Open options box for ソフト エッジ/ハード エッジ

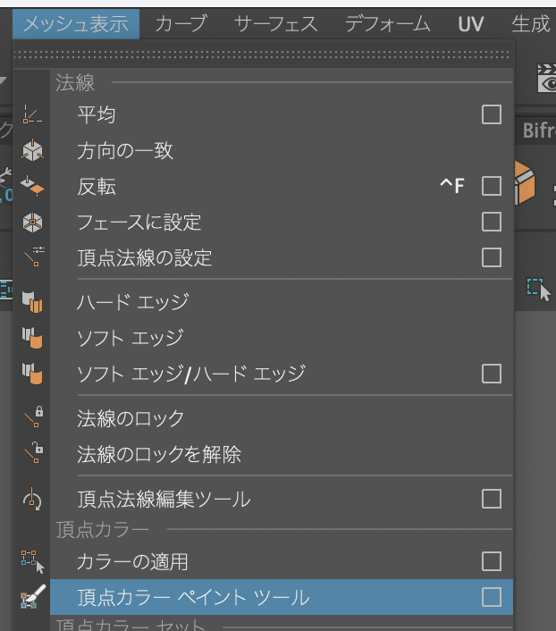(492, 374)
